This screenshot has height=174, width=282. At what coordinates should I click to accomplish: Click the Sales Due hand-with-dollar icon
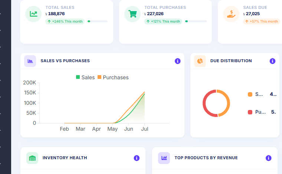click(231, 14)
